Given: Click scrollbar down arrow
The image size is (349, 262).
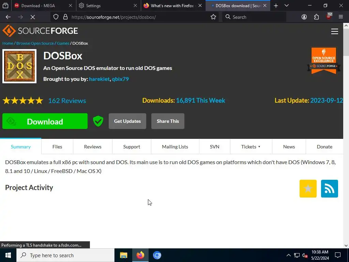Looking at the screenshot, I should click(x=346, y=246).
